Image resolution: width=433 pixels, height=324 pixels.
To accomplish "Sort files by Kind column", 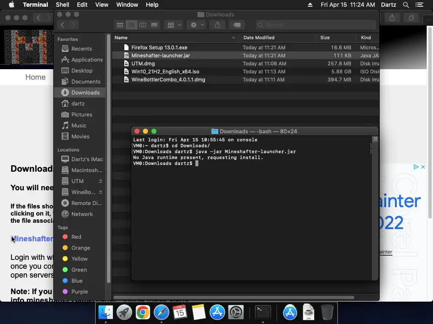I will (368, 38).
